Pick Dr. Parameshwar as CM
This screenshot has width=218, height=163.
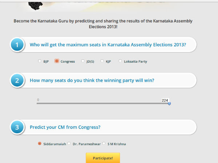[x=69, y=143]
